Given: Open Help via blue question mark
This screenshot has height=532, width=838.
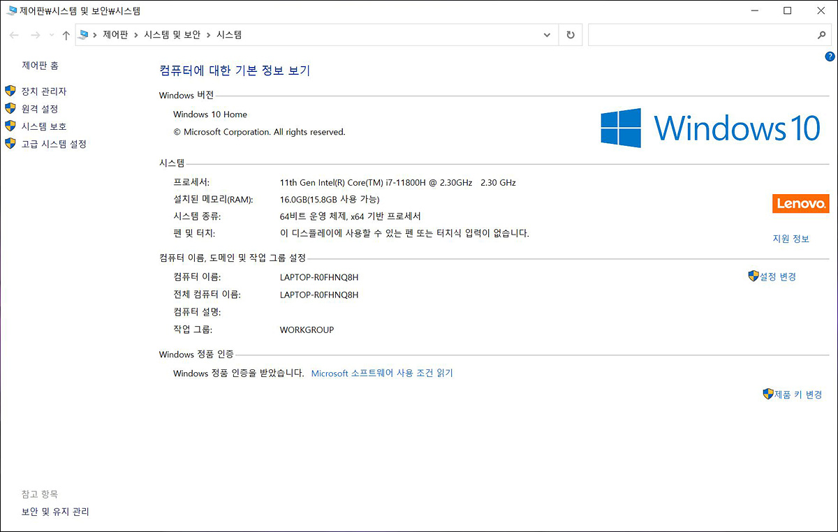Looking at the screenshot, I should pos(830,57).
